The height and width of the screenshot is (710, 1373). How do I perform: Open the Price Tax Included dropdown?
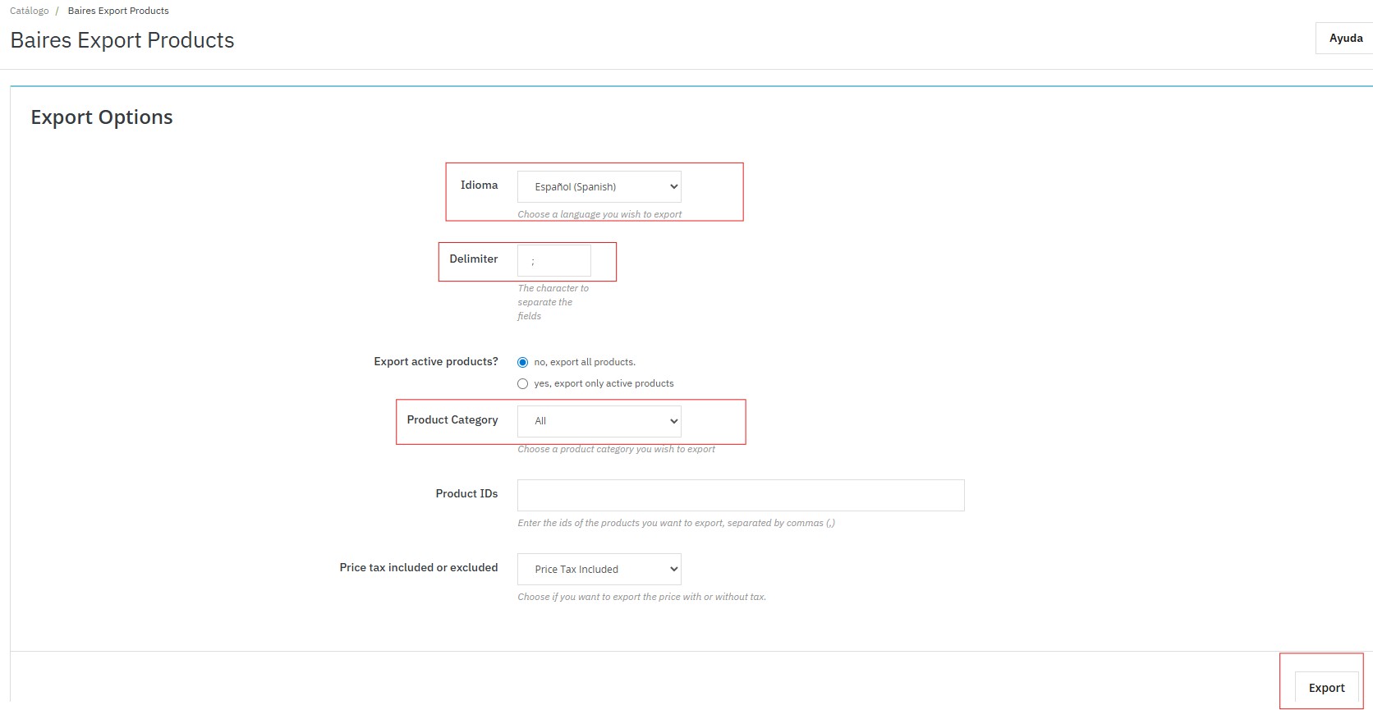[x=599, y=569]
